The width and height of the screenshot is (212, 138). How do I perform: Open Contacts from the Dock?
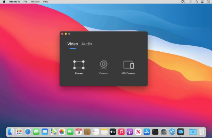pyautogui.click(x=87, y=132)
